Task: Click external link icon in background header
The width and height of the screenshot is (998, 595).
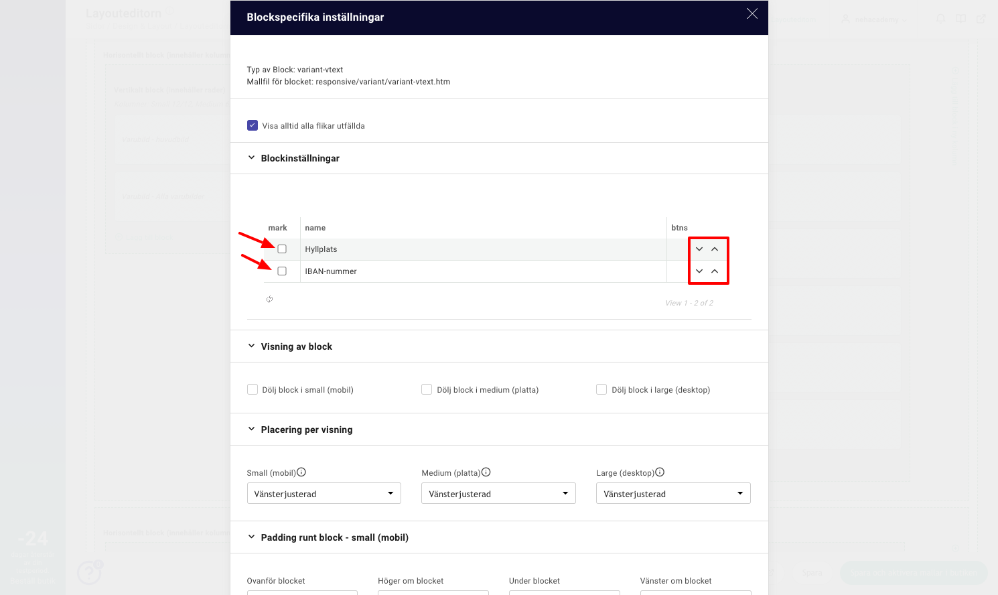Action: (981, 19)
